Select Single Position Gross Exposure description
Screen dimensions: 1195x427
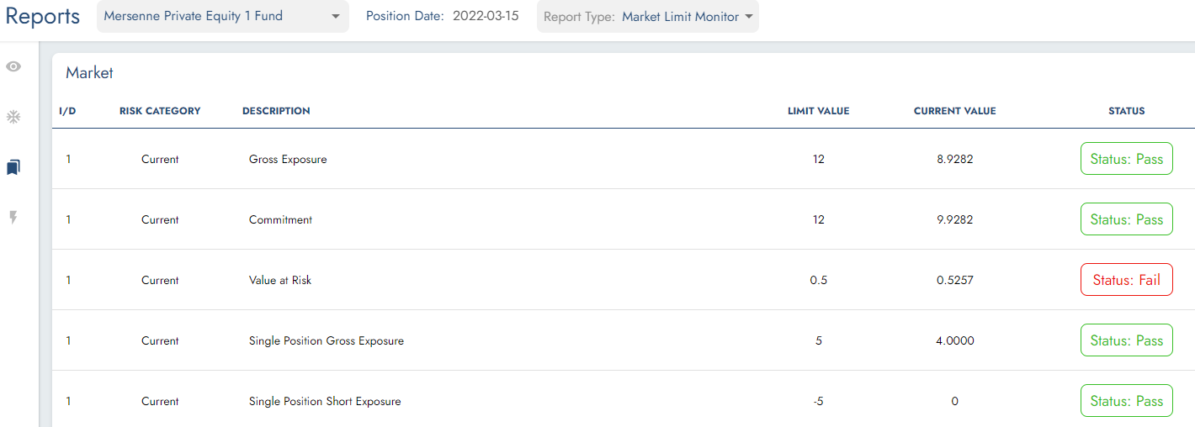[x=327, y=340]
